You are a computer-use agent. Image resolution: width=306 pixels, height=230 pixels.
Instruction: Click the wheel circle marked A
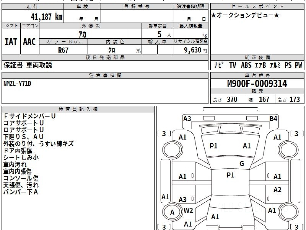[172, 212]
